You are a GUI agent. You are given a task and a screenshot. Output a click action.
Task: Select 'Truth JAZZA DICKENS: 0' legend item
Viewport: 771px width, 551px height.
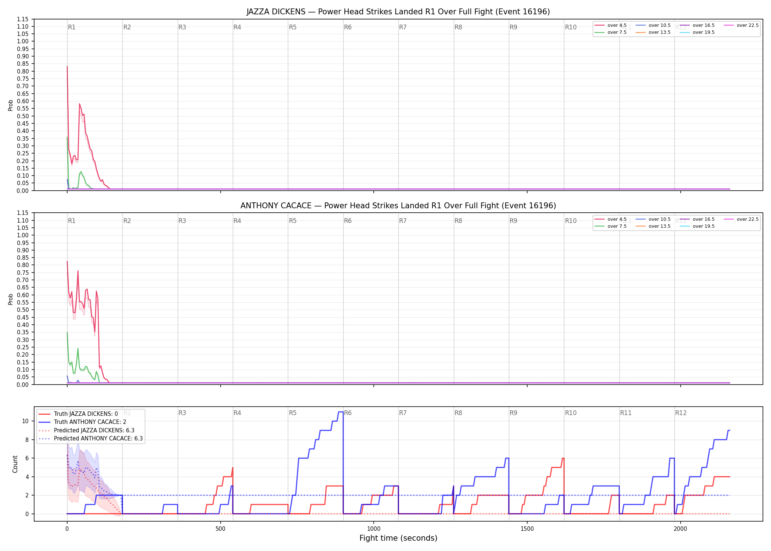[x=78, y=414]
